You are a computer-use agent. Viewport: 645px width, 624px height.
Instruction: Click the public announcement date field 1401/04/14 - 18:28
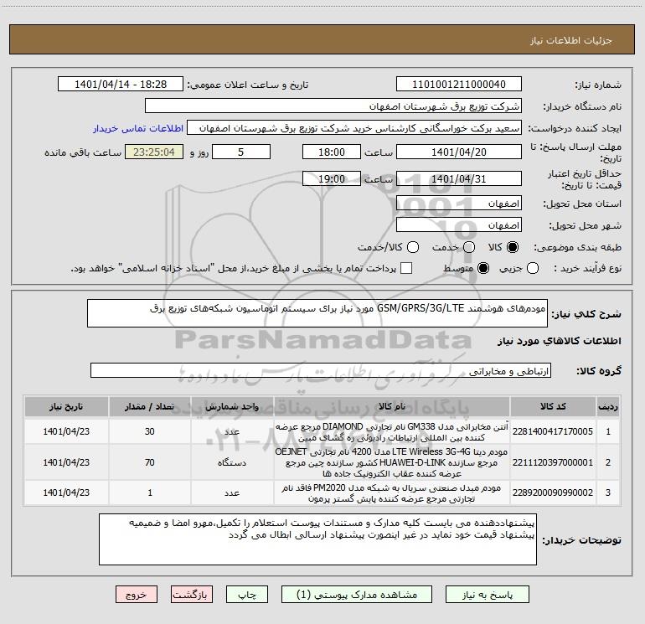pyautogui.click(x=121, y=85)
